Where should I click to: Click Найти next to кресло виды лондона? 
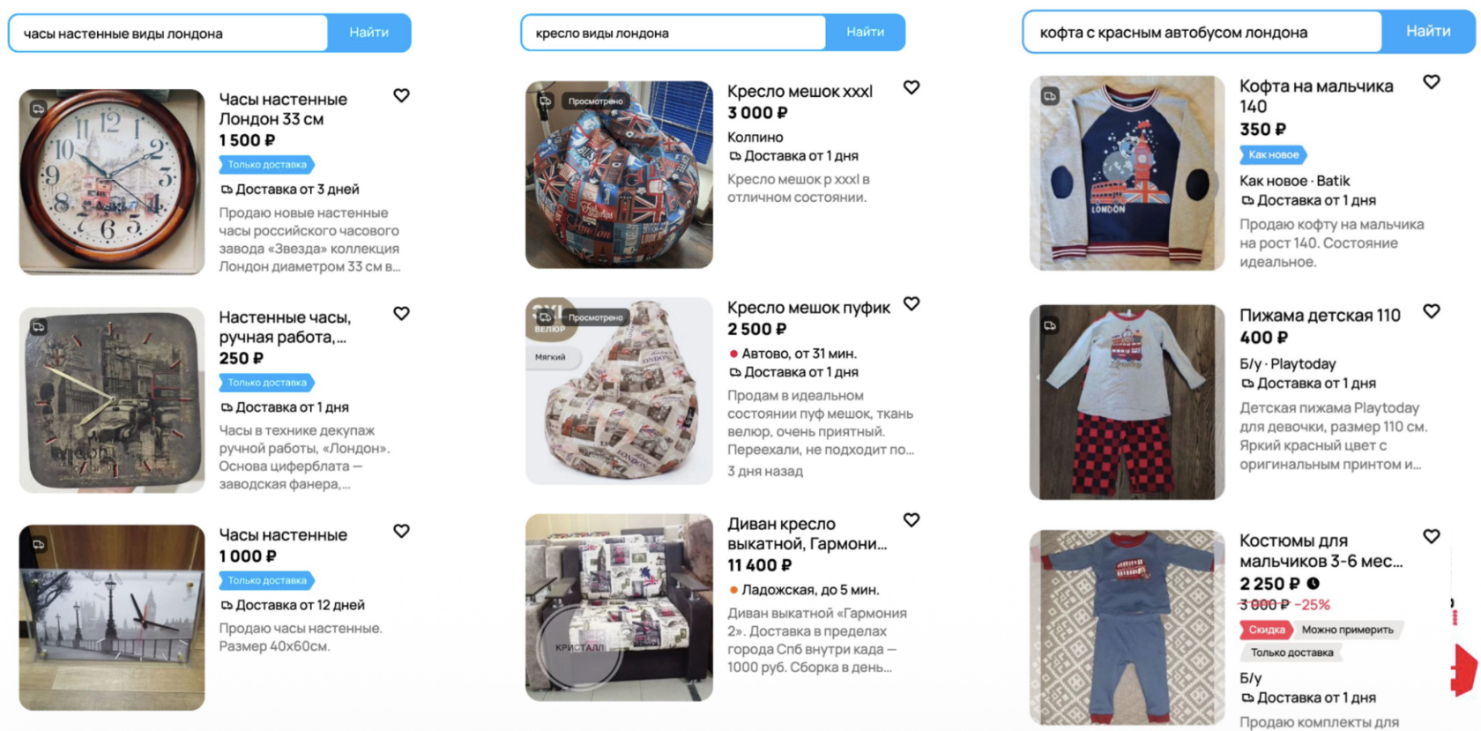865,32
